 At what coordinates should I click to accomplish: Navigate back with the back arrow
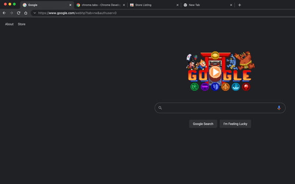(x=4, y=13)
